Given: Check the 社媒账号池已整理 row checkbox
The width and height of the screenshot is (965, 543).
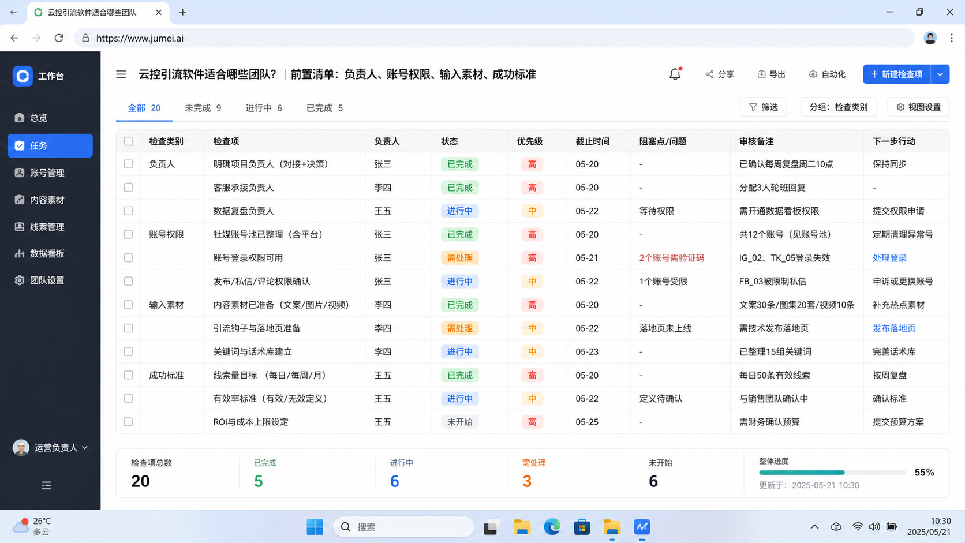Looking at the screenshot, I should 128,234.
